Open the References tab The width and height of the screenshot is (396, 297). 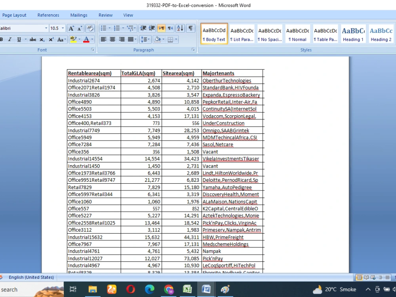[48, 15]
